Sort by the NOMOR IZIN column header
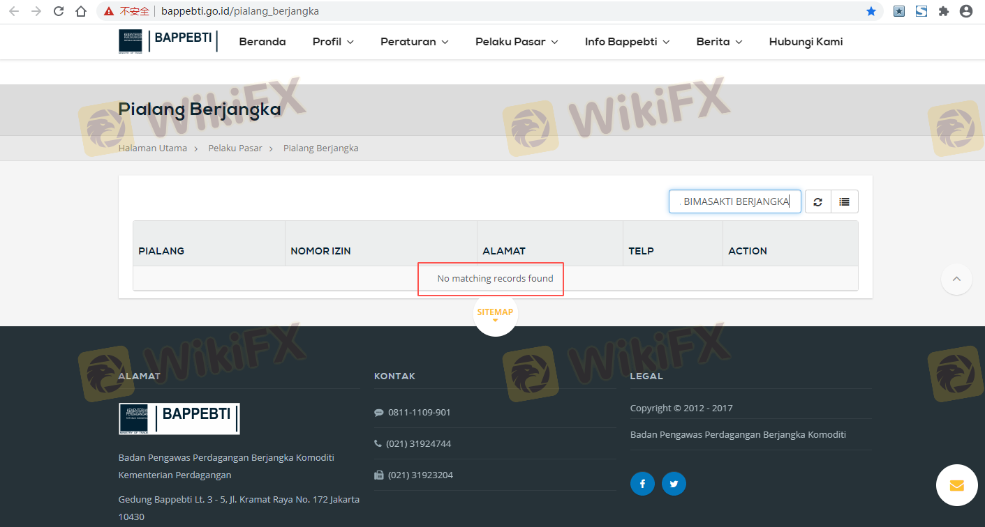This screenshot has width=985, height=527. click(319, 251)
